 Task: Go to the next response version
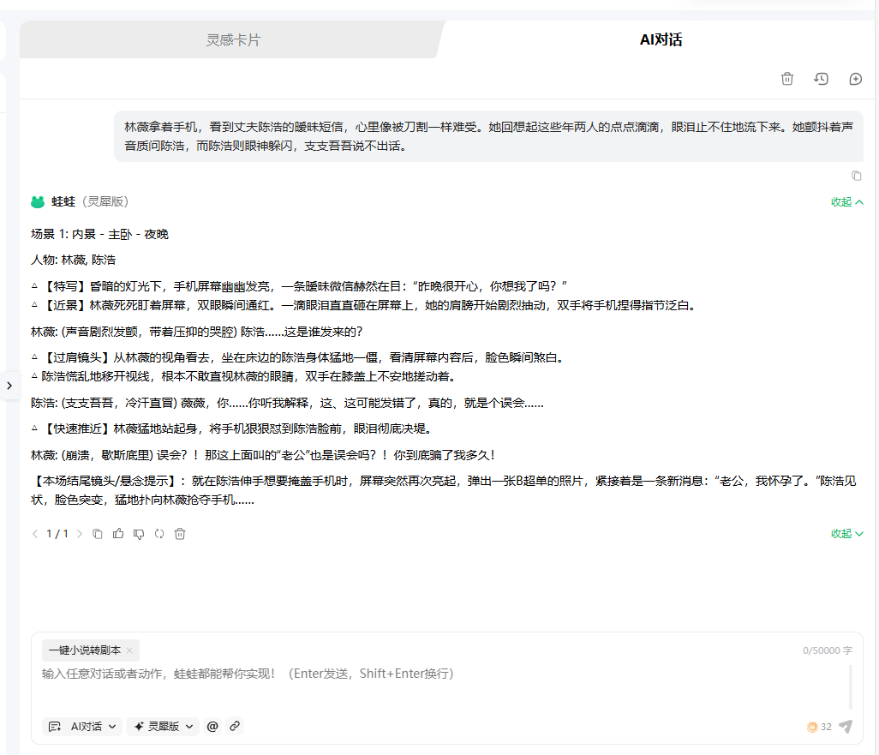[79, 534]
